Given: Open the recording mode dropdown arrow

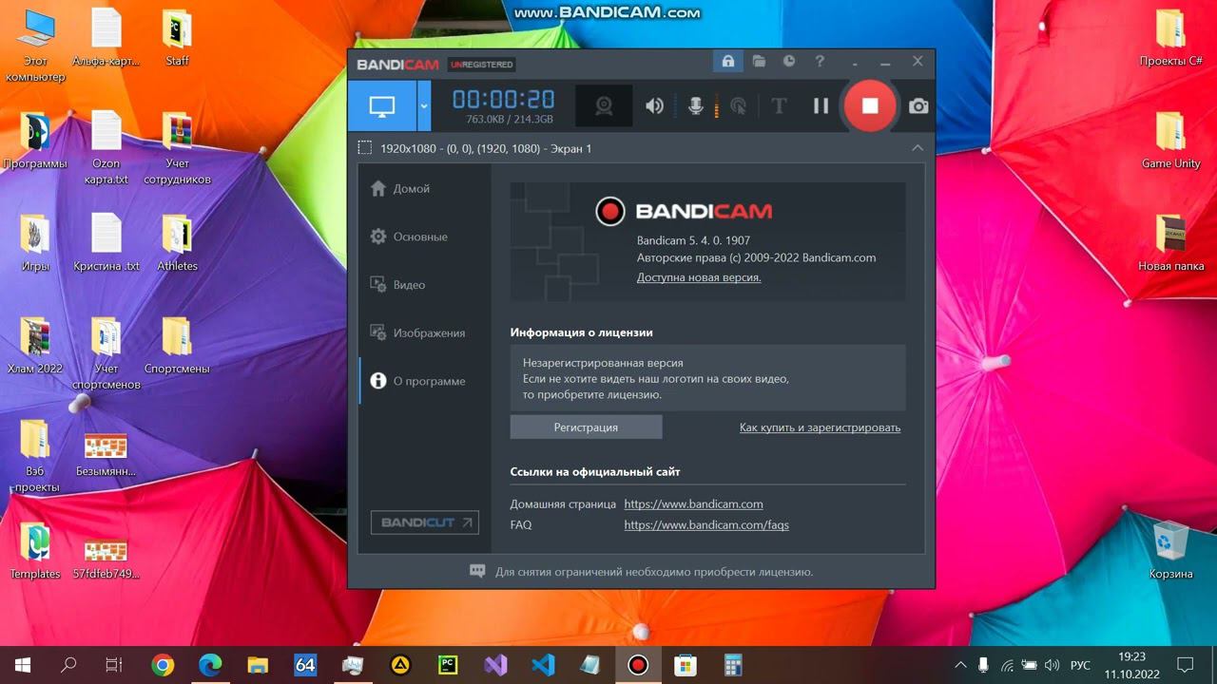Looking at the screenshot, I should pyautogui.click(x=424, y=105).
